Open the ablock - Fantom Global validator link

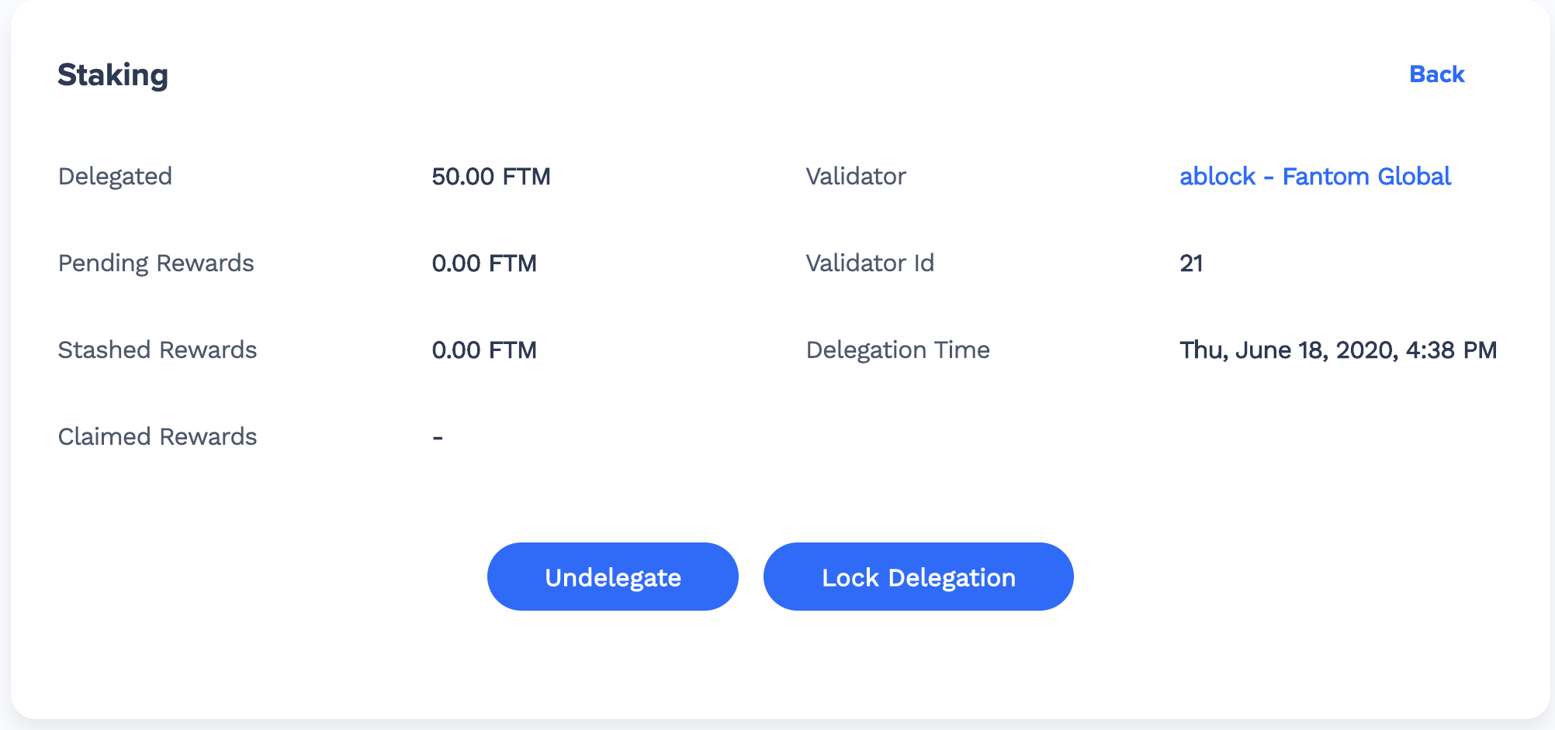1314,177
